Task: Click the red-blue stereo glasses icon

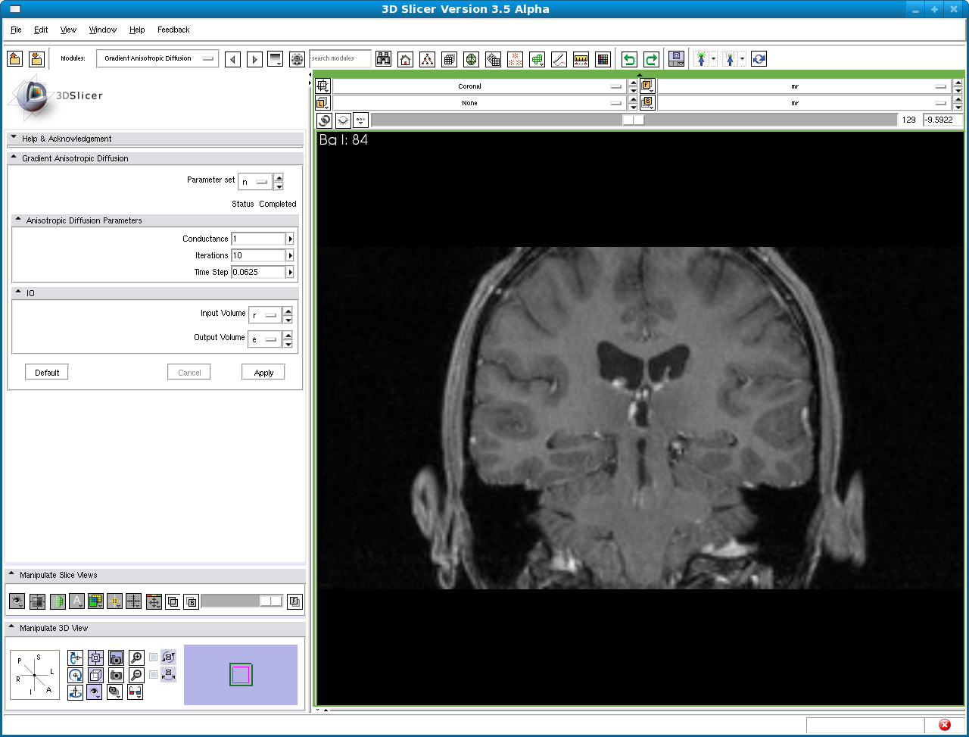Action: 136,692
